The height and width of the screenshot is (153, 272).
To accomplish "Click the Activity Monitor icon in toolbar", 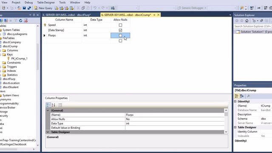I will tap(113, 8).
